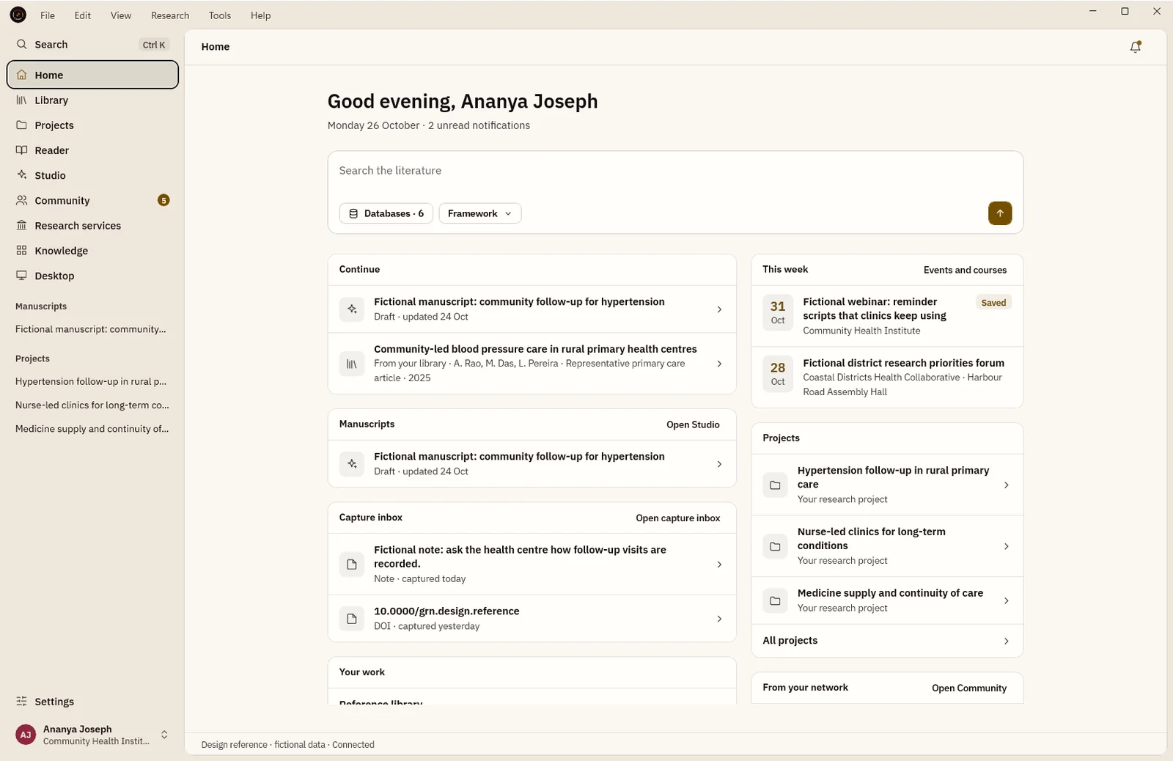The height and width of the screenshot is (761, 1173).
Task: Open Desktop in sidebar
Action: pos(92,276)
